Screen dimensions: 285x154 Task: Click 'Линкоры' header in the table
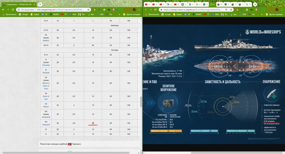coord(114,50)
